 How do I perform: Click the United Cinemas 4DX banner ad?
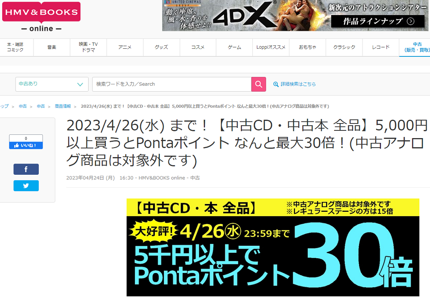(x=295, y=15)
